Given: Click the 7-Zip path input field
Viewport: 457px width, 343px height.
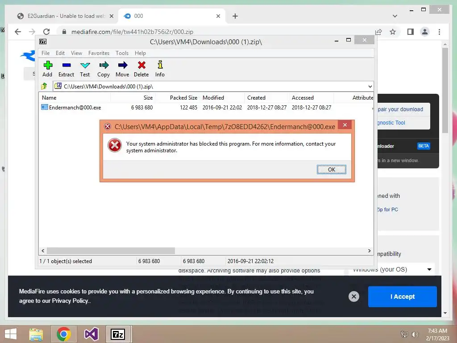Looking at the screenshot, I should pyautogui.click(x=210, y=86).
